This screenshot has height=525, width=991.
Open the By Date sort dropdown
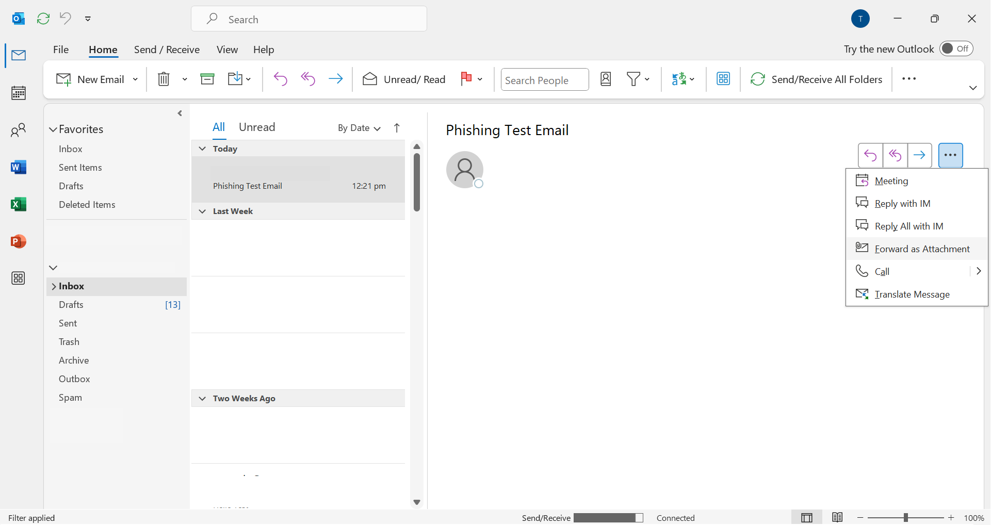[359, 128]
